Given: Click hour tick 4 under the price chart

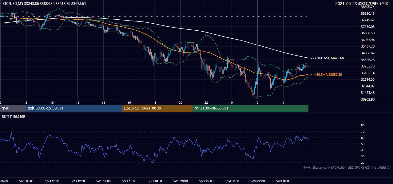Looking at the screenshot, I should [x=283, y=103].
